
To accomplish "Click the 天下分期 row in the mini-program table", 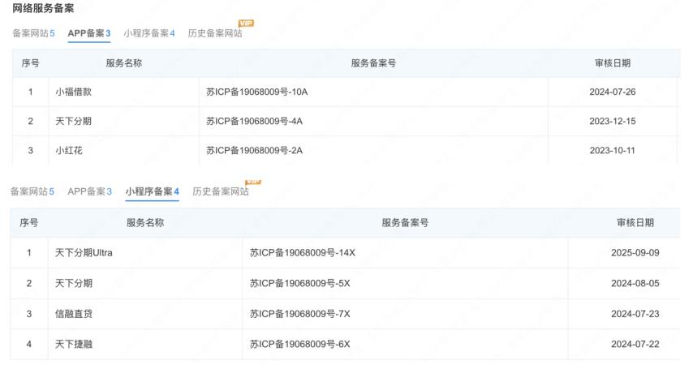I will pyautogui.click(x=345, y=283).
